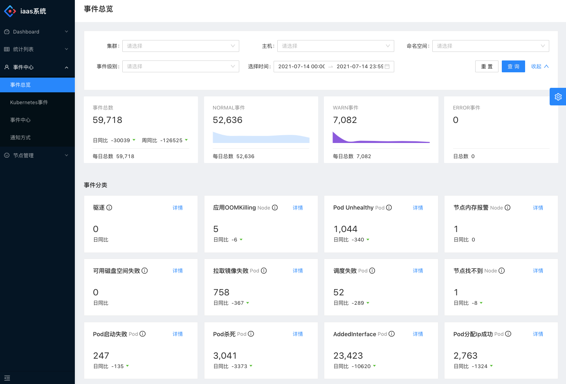The image size is (566, 384).
Task: Open the 主机 select dropdown
Action: [x=336, y=46]
